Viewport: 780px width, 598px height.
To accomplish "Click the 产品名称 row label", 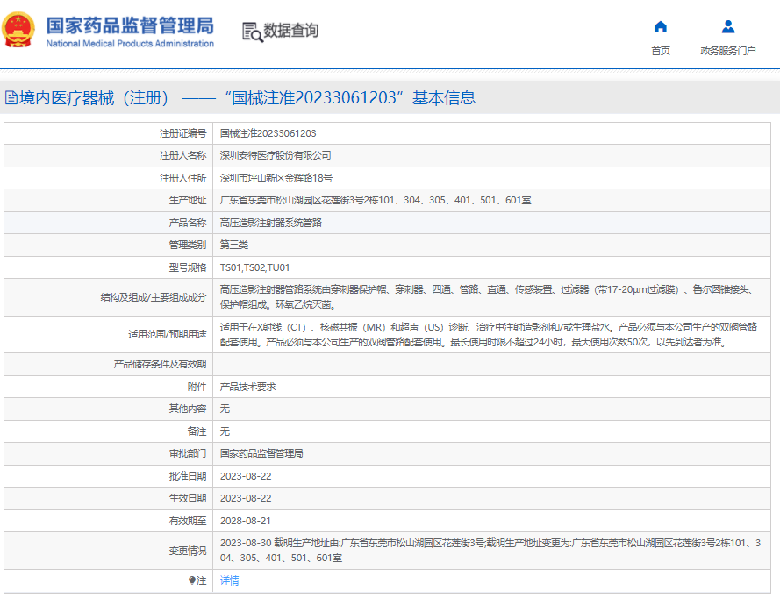I will click(x=188, y=223).
